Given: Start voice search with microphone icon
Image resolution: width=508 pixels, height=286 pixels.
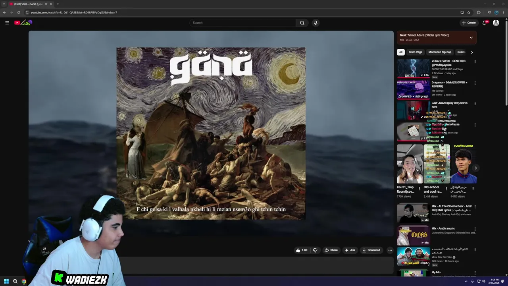Looking at the screenshot, I should coord(316,23).
